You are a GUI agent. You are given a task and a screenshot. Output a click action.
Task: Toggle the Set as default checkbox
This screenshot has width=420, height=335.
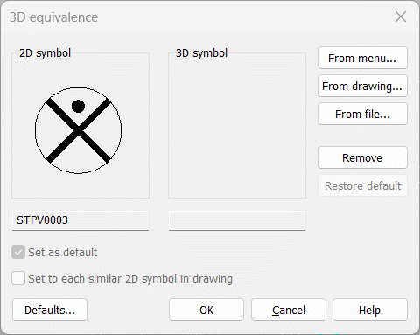pyautogui.click(x=18, y=252)
